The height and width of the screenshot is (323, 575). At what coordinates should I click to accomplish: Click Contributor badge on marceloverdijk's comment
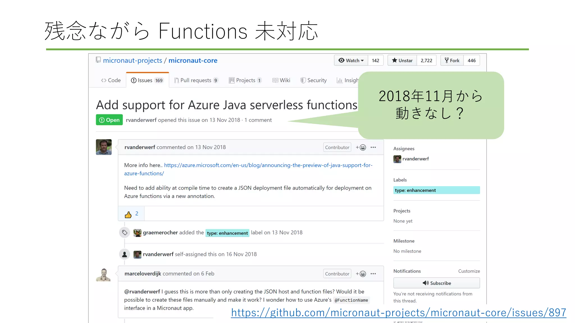click(x=337, y=274)
